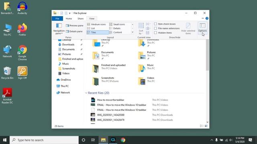Select the Pictures folder tile

[x=147, y=56]
